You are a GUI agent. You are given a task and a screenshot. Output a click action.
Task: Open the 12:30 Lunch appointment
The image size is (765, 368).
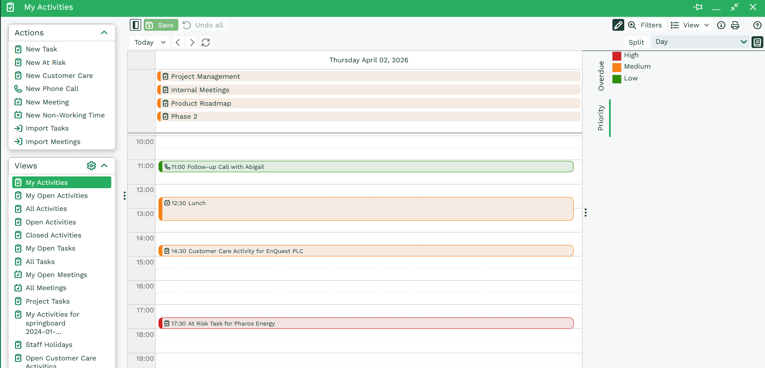click(366, 209)
